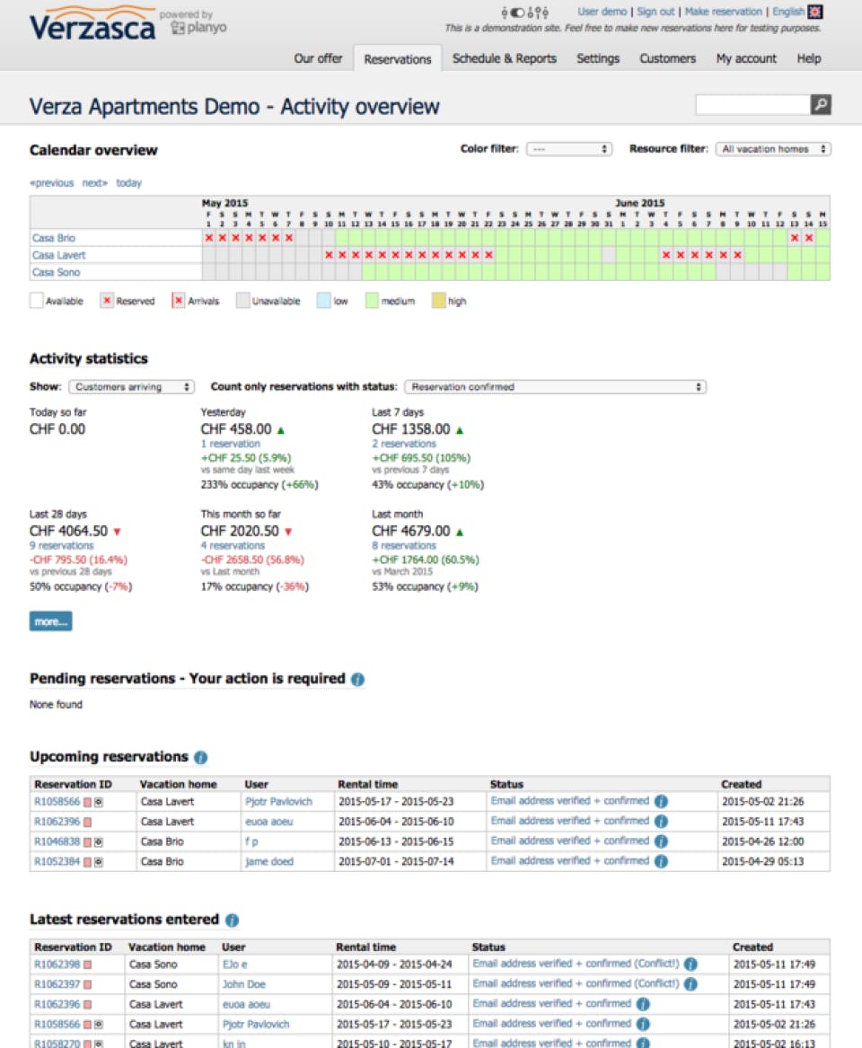Image resolution: width=862 pixels, height=1048 pixels.
Task: Click info icon next to Upcoming reservations
Action: coord(200,757)
